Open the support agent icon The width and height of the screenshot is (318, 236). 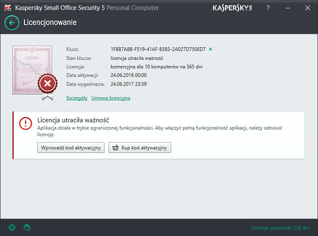click(27, 228)
